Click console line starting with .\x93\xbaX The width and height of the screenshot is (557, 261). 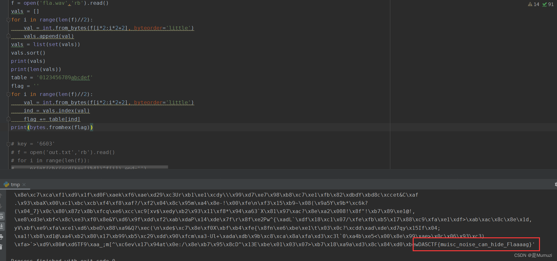click(x=191, y=203)
